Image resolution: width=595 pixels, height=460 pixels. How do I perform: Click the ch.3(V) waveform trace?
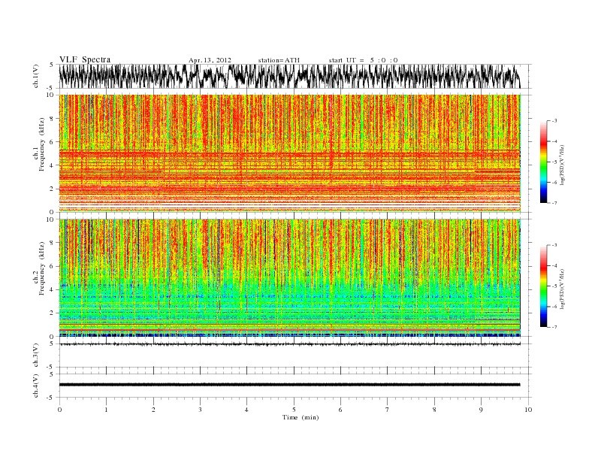click(290, 343)
